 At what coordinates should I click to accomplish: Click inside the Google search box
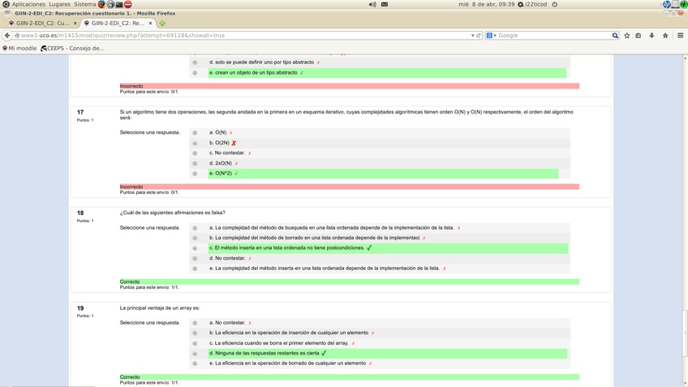coord(552,36)
